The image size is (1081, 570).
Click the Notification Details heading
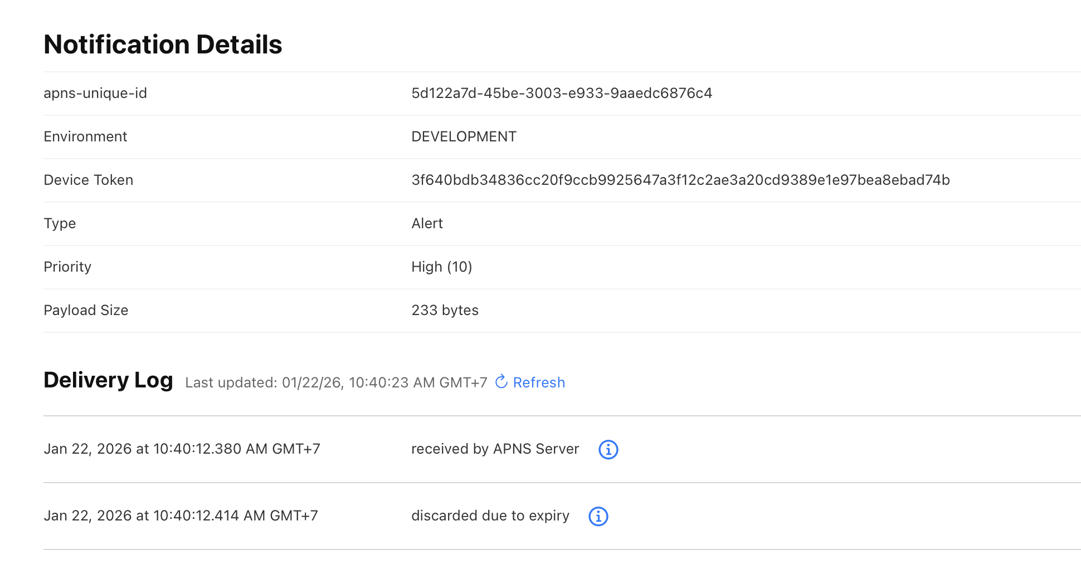click(163, 45)
